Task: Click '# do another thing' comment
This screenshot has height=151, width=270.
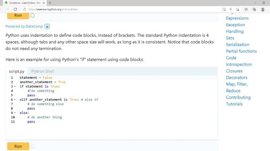Action: [45, 117]
